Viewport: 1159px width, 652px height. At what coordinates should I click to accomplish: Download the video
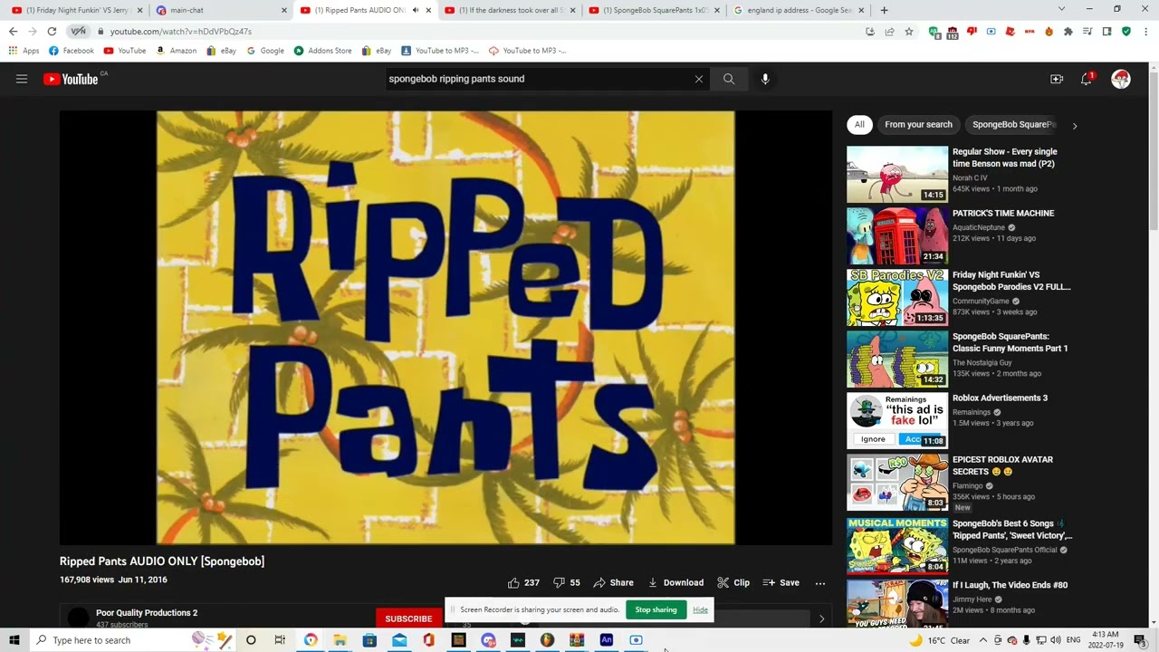click(675, 582)
